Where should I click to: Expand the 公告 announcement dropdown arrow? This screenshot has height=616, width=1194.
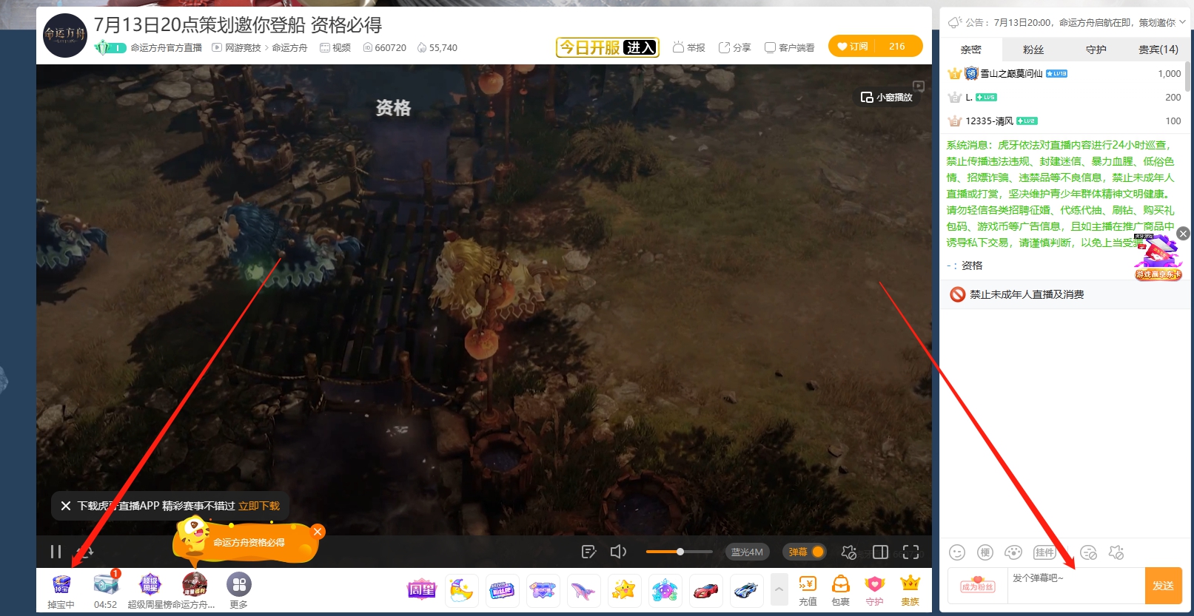click(1182, 22)
